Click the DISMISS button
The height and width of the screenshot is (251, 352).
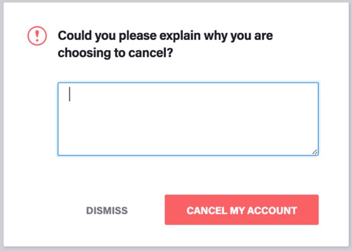107,210
